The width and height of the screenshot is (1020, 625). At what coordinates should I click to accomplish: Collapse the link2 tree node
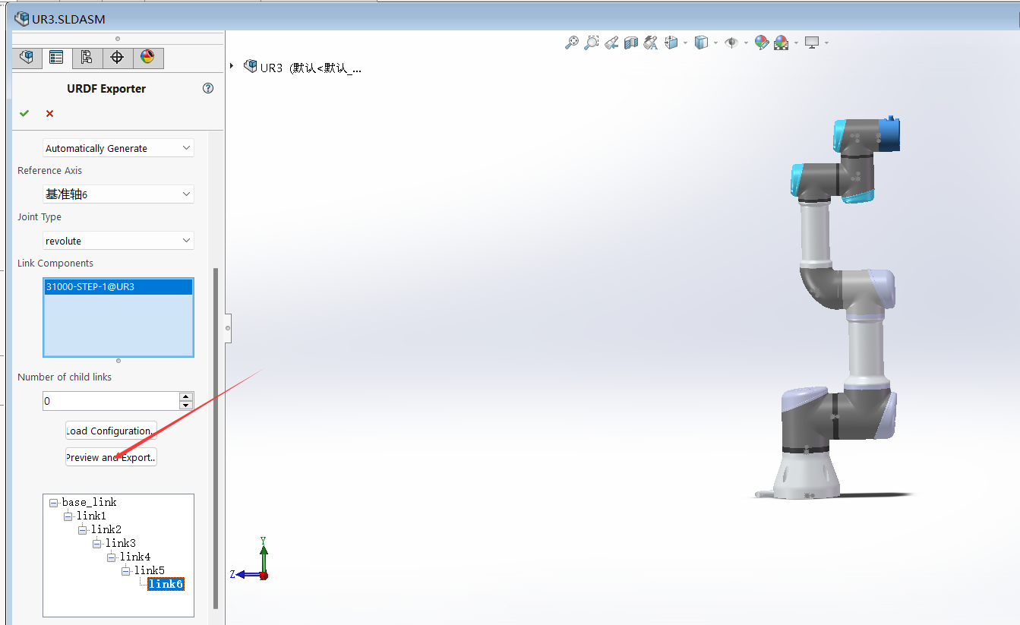(82, 530)
